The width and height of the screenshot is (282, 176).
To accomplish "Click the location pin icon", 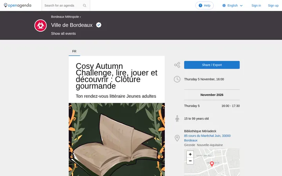I will click(x=177, y=138).
